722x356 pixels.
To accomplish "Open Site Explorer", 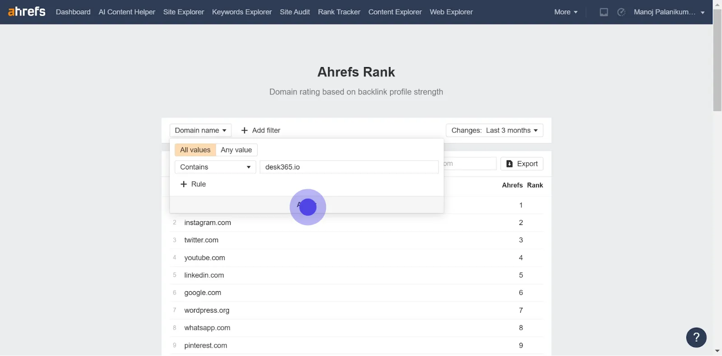I will pyautogui.click(x=184, y=12).
